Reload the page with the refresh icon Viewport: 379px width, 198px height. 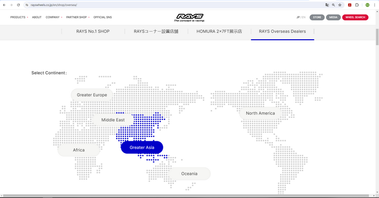[x=18, y=5]
